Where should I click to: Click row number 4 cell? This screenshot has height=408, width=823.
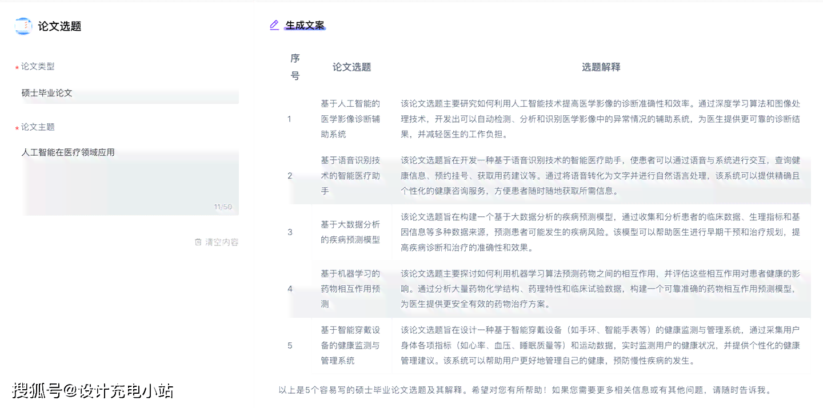(x=290, y=289)
